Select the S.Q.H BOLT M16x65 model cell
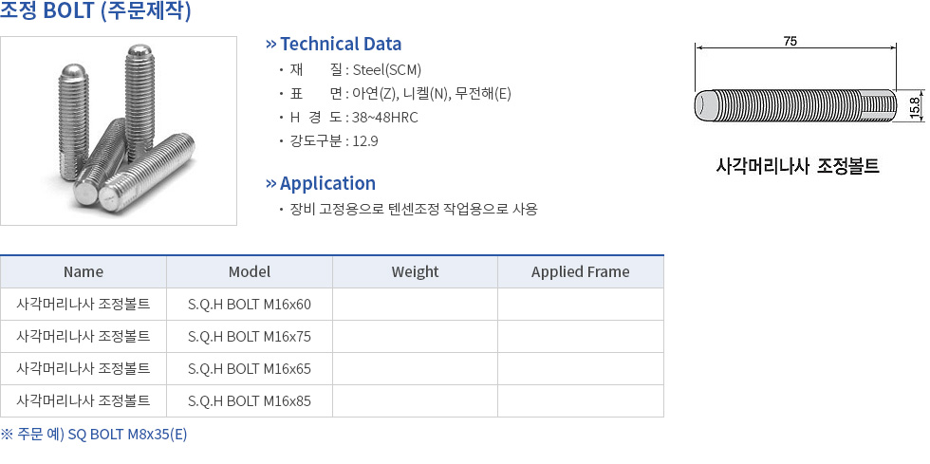Image resolution: width=930 pixels, height=464 pixels. [x=250, y=368]
